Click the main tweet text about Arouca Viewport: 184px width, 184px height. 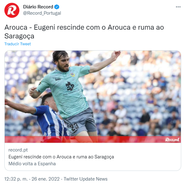tap(84, 32)
